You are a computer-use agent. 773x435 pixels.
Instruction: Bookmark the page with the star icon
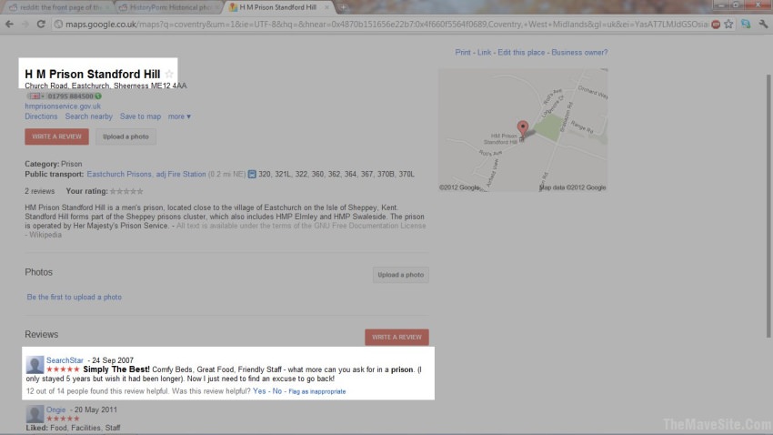coord(728,25)
